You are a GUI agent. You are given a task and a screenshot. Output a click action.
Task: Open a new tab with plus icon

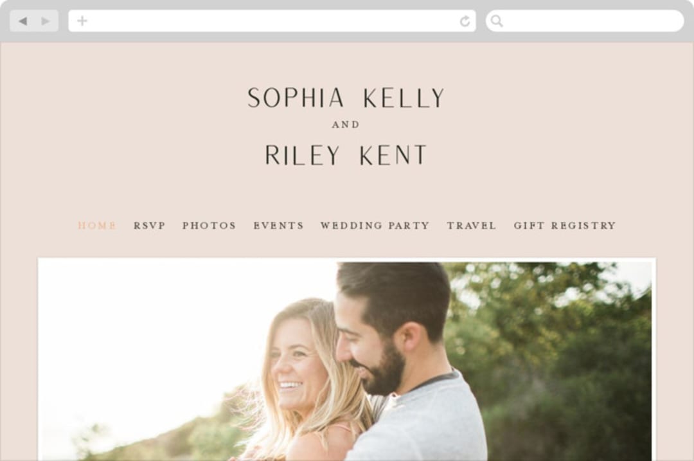coord(82,21)
